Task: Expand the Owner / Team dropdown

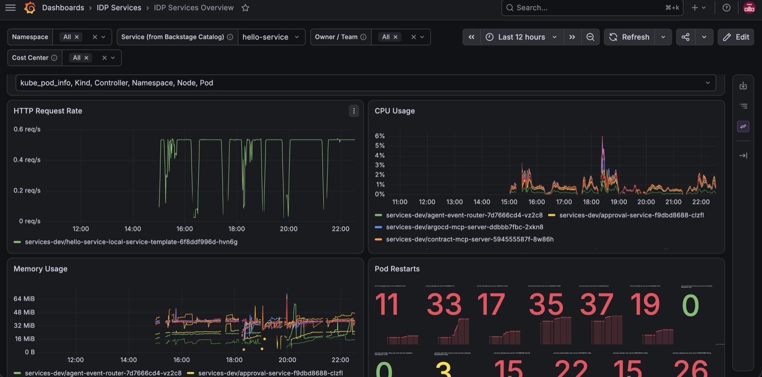Action: pos(422,37)
